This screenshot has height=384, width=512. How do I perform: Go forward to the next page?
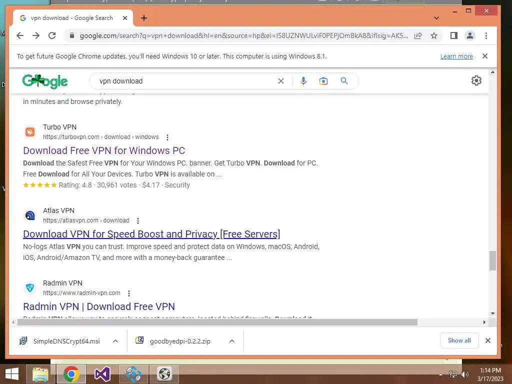(36, 35)
